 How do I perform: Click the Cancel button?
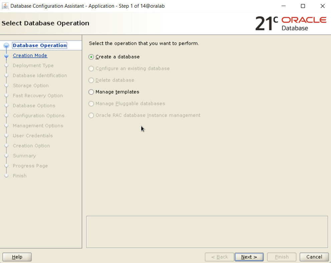(314, 257)
